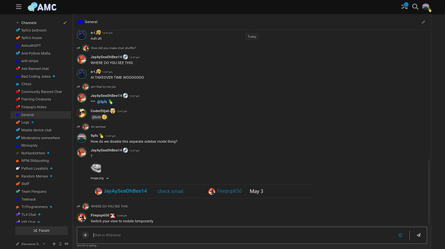Open the Firepup's Notes channel
The width and height of the screenshot is (445, 249).
point(41,107)
